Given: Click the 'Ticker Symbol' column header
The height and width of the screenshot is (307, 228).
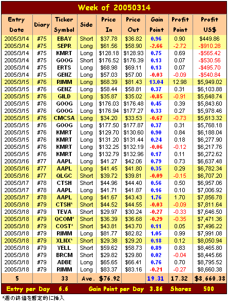Looking at the screenshot, I should [64, 25].
